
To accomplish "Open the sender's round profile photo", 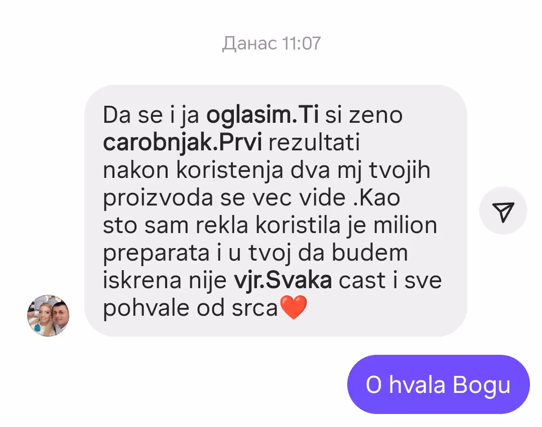I will 48,316.
